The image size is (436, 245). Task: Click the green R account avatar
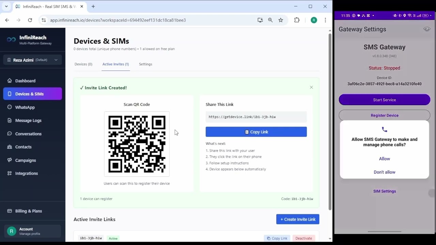point(12,231)
